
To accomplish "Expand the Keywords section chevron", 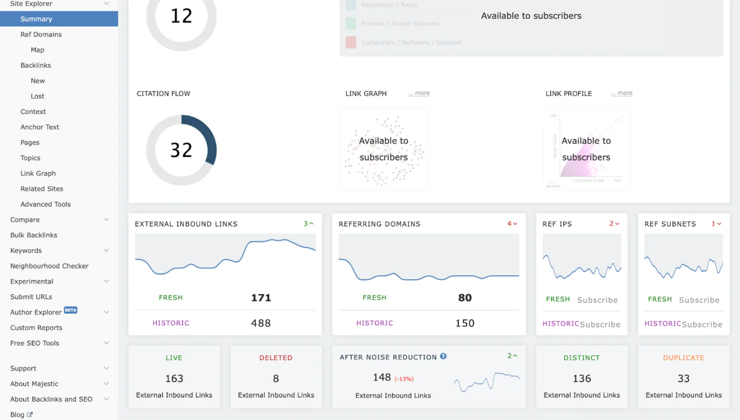I will click(x=106, y=250).
